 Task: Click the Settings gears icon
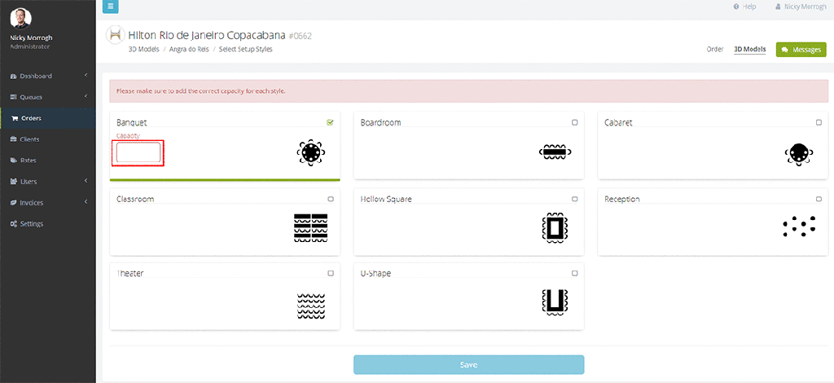(x=14, y=224)
